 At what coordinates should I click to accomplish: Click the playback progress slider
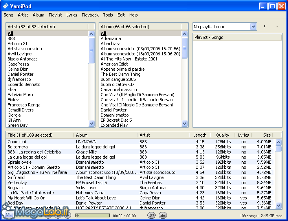point(93,216)
